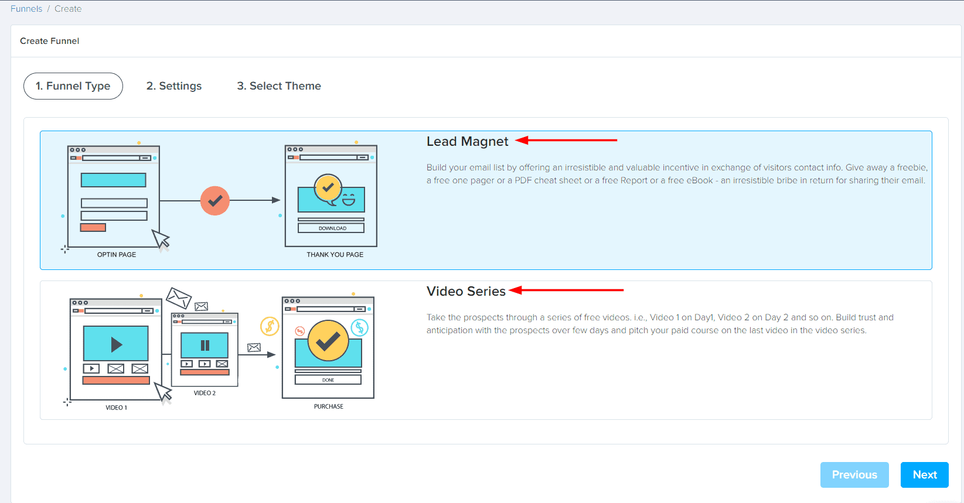Click the Next button
The height and width of the screenshot is (503, 964).
click(x=925, y=475)
